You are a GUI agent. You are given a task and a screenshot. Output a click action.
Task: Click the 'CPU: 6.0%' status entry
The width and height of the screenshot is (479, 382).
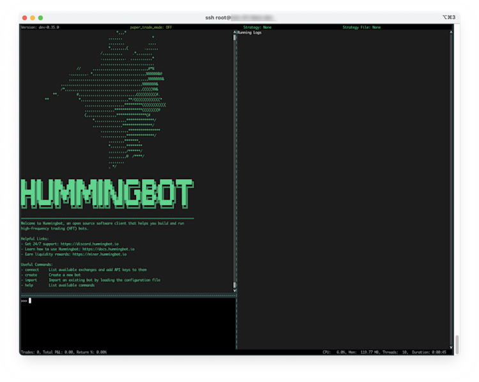(x=334, y=352)
